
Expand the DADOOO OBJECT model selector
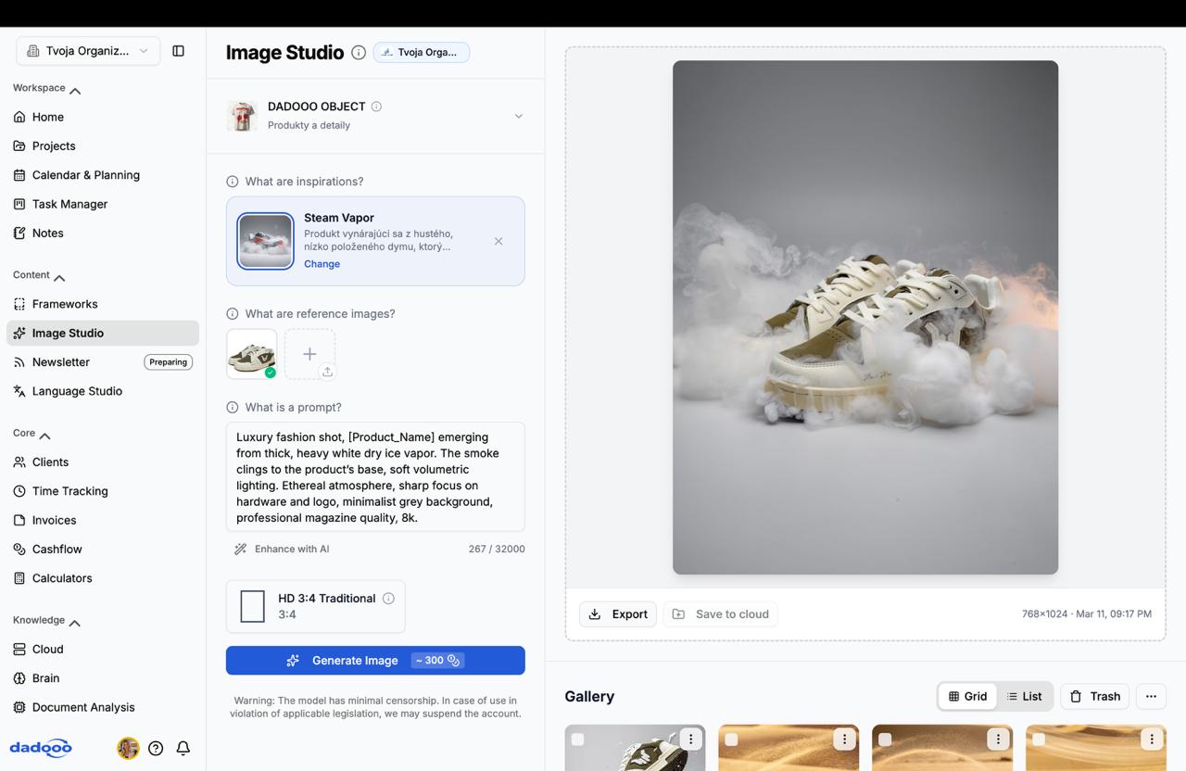pos(518,116)
